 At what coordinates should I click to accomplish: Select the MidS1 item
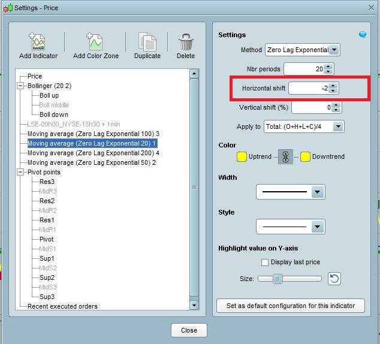[x=47, y=249]
